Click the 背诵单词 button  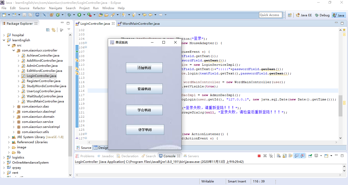coord(144,89)
